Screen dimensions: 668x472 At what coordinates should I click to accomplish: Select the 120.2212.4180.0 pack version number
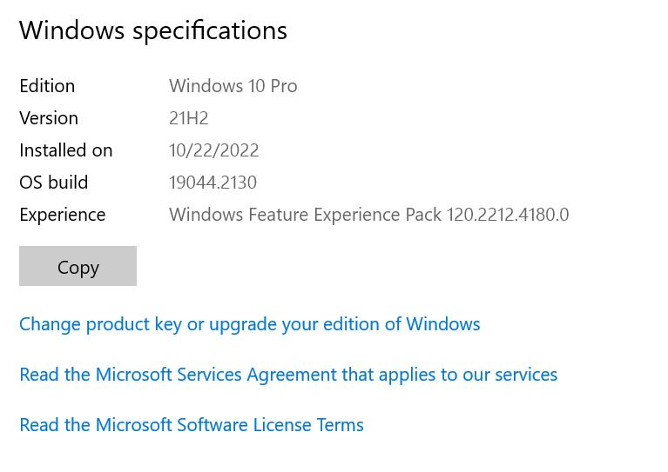(x=508, y=215)
